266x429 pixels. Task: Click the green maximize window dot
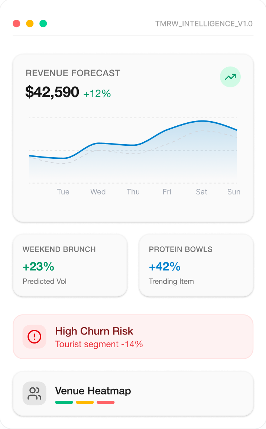[x=43, y=24]
